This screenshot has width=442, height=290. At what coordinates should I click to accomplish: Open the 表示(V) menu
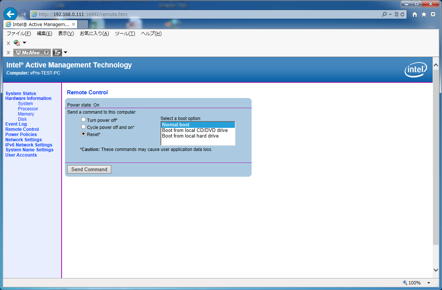pos(66,34)
